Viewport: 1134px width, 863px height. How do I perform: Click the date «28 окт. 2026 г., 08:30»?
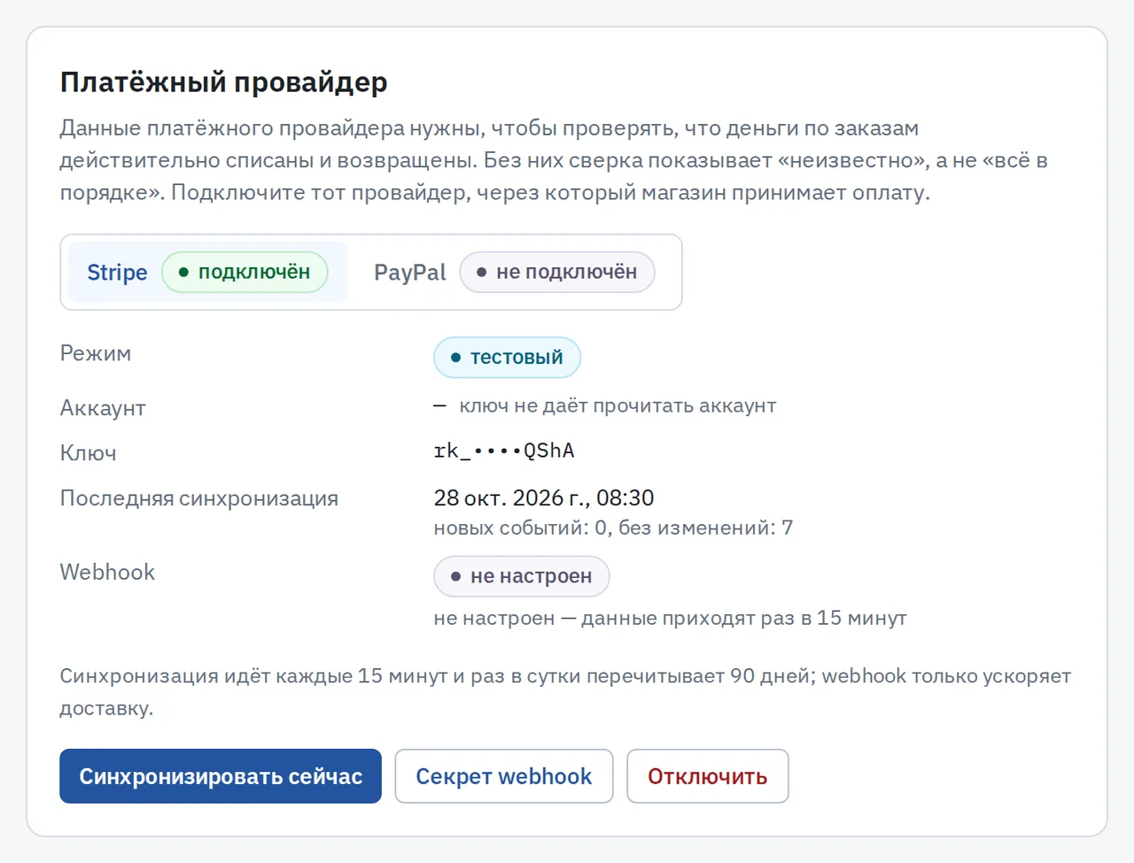(544, 497)
